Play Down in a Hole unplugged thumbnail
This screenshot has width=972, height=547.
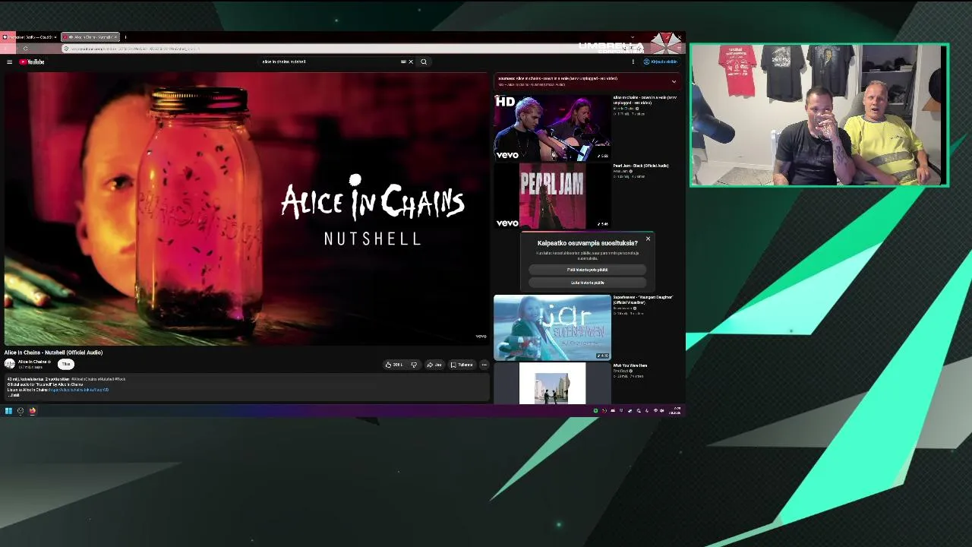point(552,127)
